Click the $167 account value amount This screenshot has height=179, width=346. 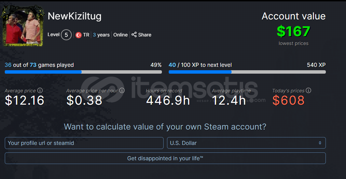click(x=293, y=31)
